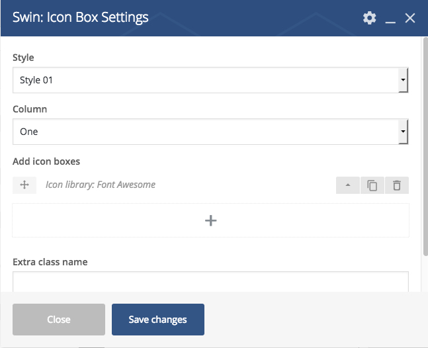Close the panel using the X icon
428x348 pixels.
click(x=410, y=19)
